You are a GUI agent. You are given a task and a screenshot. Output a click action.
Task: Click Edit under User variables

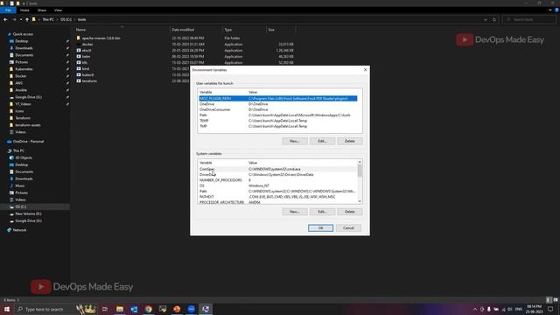[322, 141]
